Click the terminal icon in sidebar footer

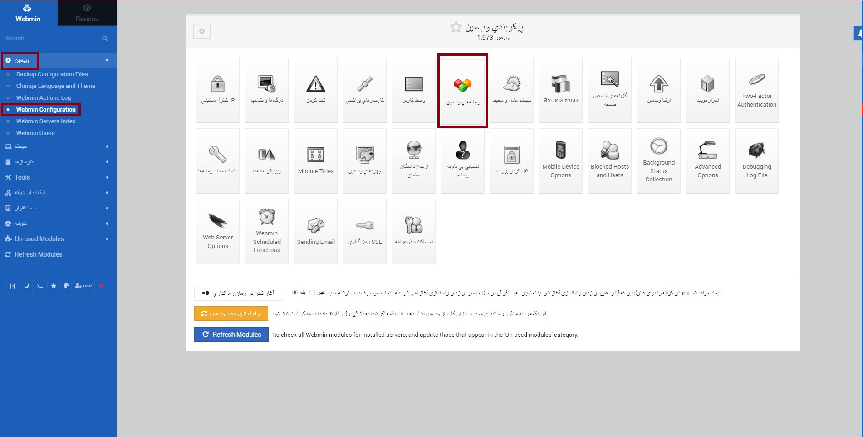(x=40, y=286)
